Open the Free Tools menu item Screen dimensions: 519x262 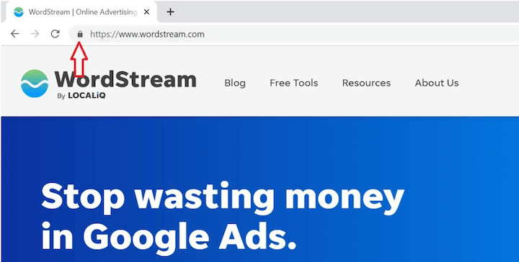point(294,83)
